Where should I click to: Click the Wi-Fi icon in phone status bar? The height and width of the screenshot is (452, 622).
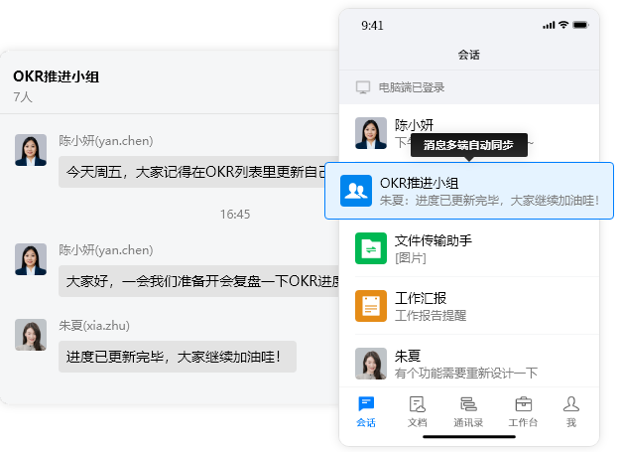coord(563,25)
